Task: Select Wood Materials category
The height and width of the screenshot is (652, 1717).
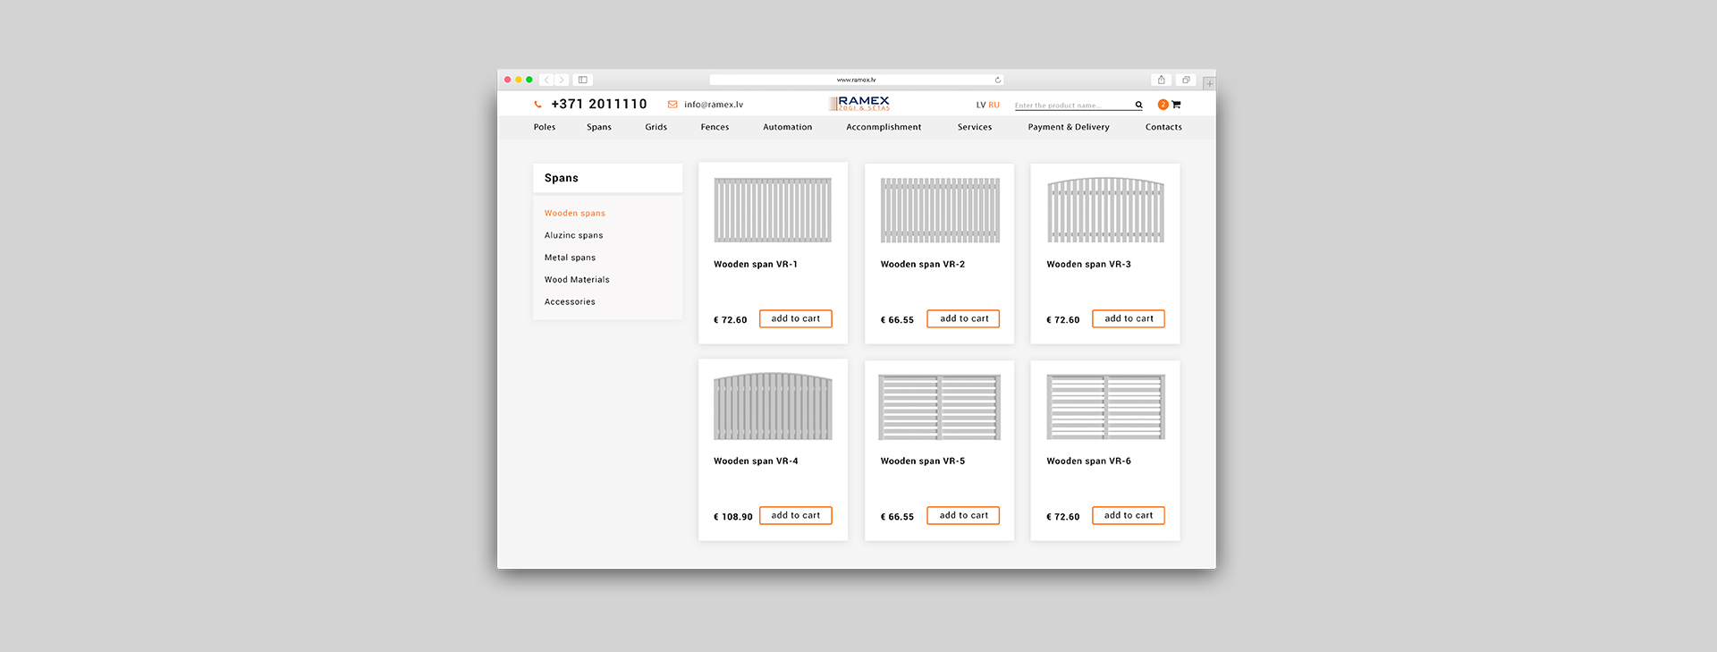Action: (x=577, y=280)
